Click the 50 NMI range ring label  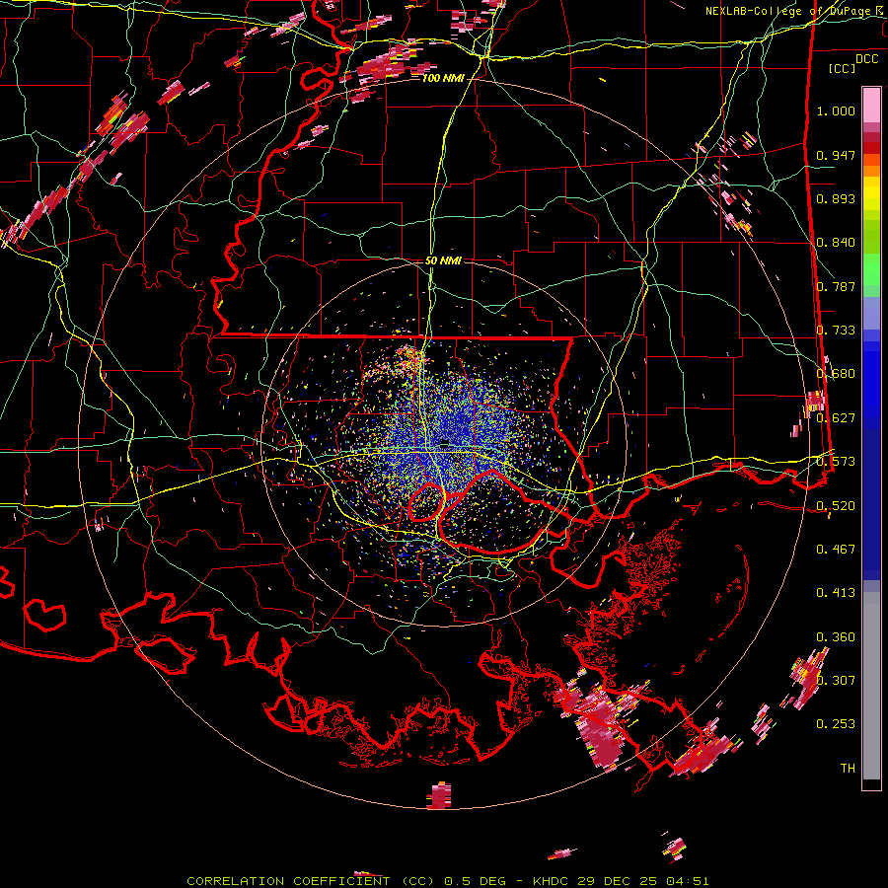pyautogui.click(x=443, y=260)
